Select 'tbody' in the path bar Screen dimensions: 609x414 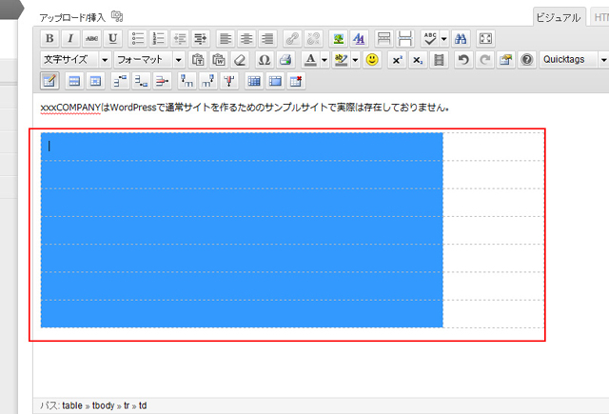pos(104,405)
